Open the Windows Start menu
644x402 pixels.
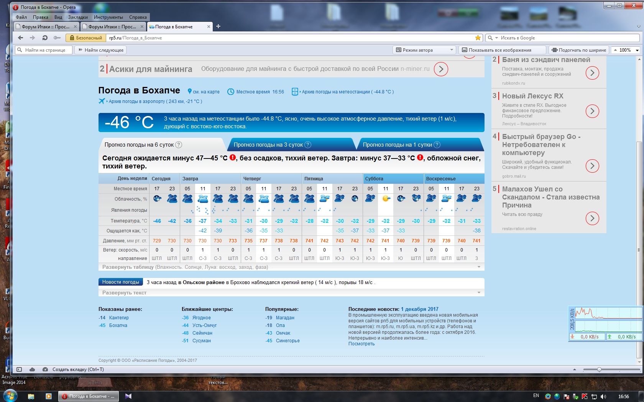(x=10, y=396)
